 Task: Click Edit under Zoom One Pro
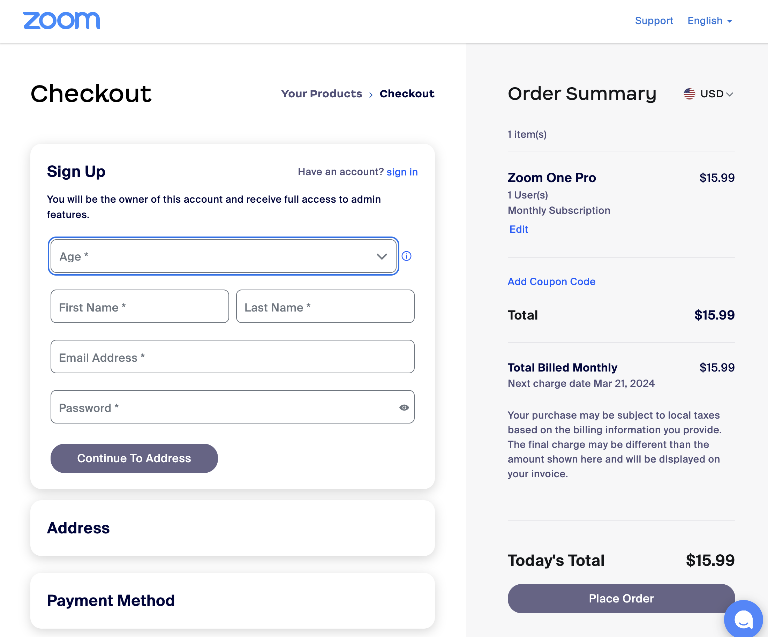[519, 229]
